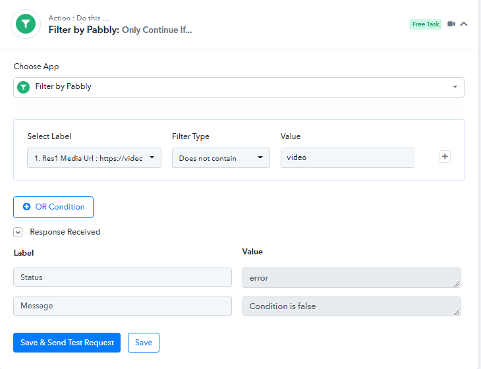Collapse the action step with up chevron
Viewport: 481px width, 369px height.
(464, 24)
